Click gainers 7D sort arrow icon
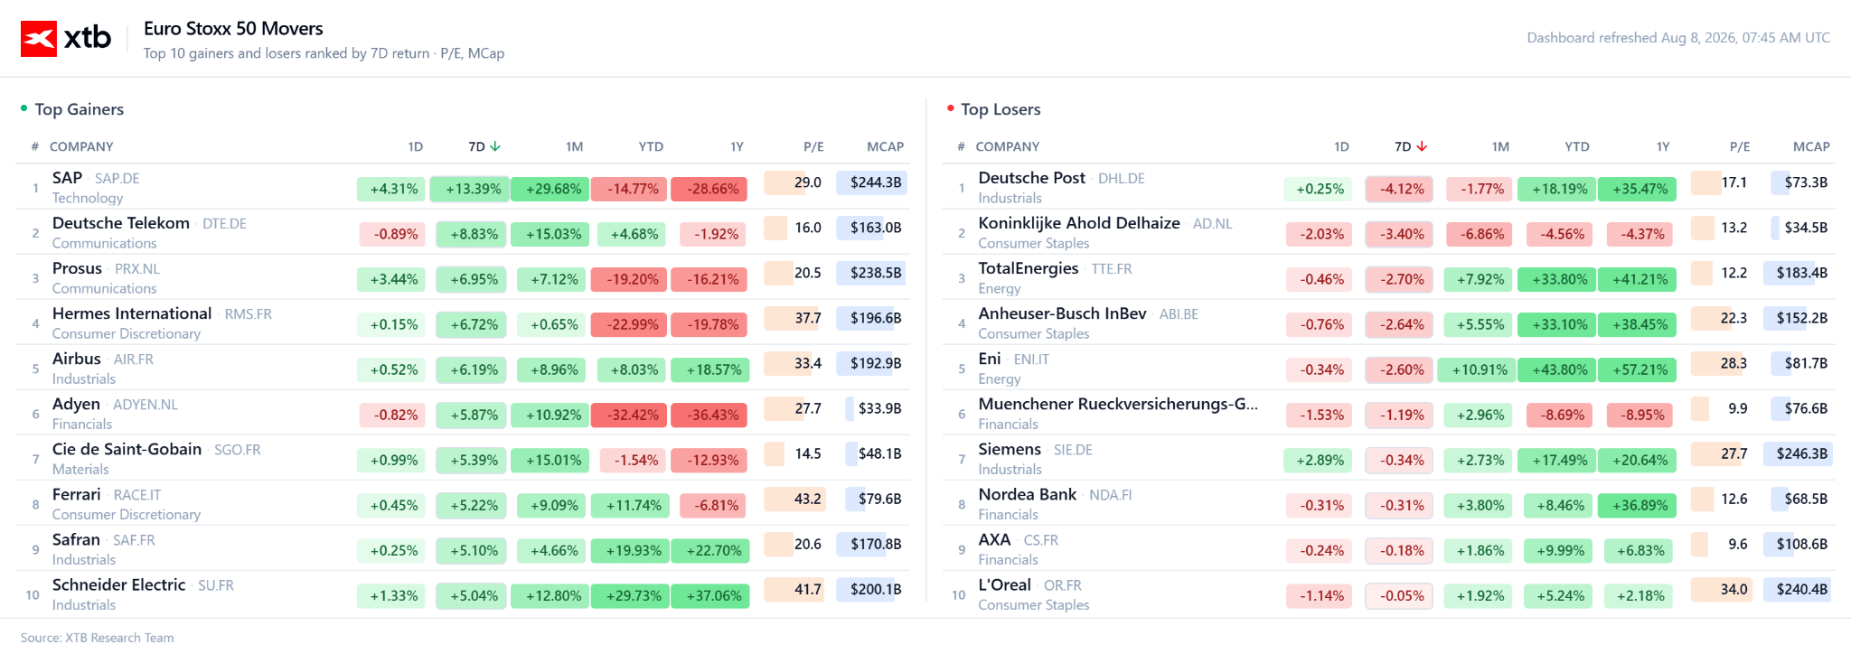The height and width of the screenshot is (654, 1851). pos(495,146)
